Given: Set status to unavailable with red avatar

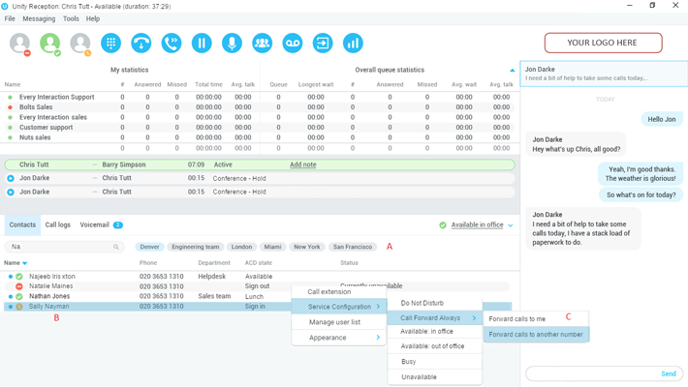Looking at the screenshot, I should [x=20, y=43].
